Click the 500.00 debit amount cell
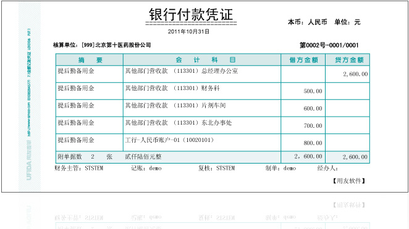The width and height of the screenshot is (409, 229). click(303, 91)
